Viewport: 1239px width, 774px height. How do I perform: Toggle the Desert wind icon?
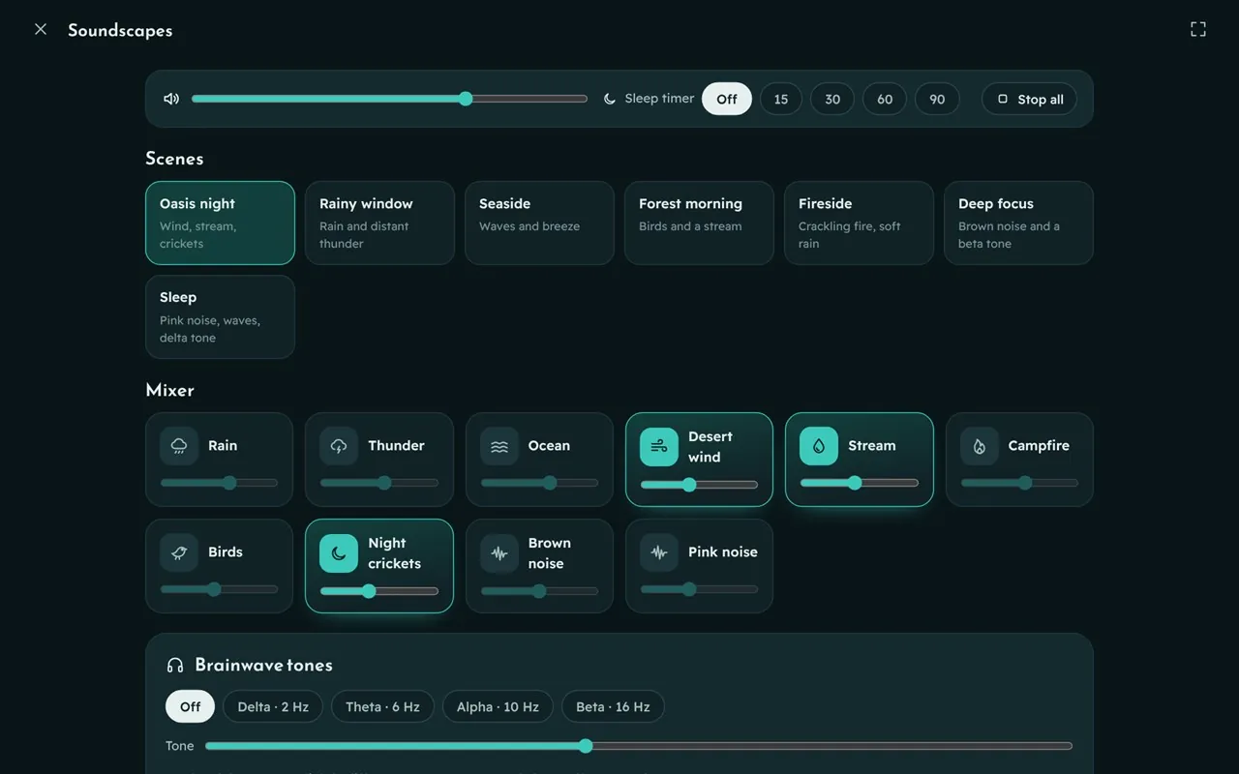pyautogui.click(x=659, y=446)
